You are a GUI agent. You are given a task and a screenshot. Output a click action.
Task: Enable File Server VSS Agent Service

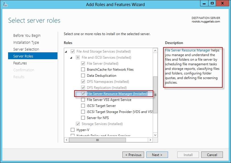[83, 100]
